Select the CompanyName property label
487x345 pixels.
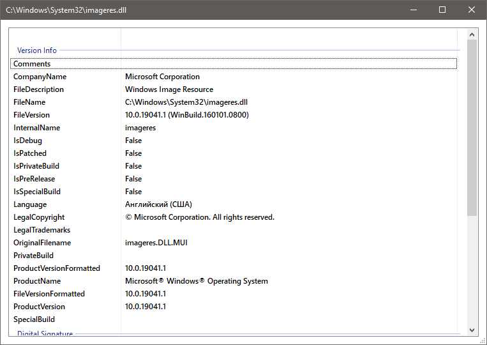[40, 77]
